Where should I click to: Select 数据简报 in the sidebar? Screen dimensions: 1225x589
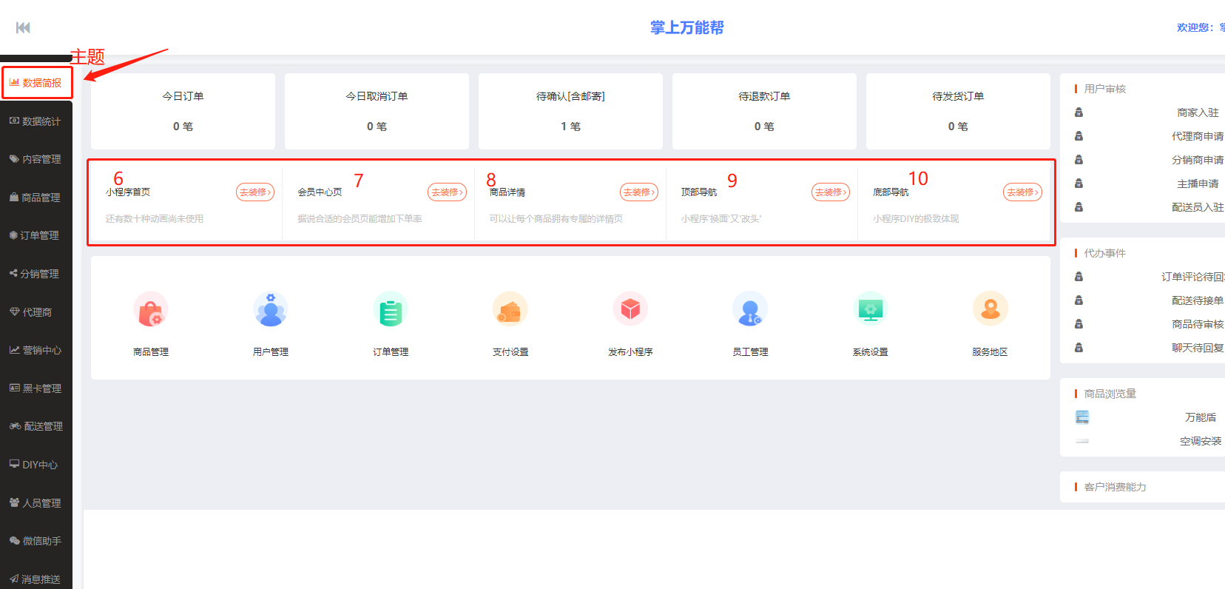pos(37,83)
